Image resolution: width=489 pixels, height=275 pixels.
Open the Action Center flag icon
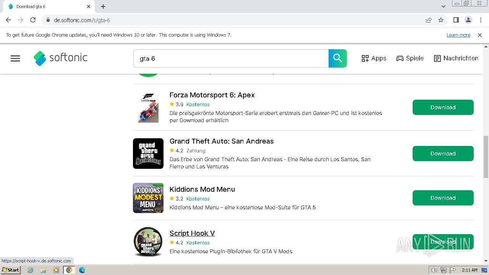pos(453,270)
